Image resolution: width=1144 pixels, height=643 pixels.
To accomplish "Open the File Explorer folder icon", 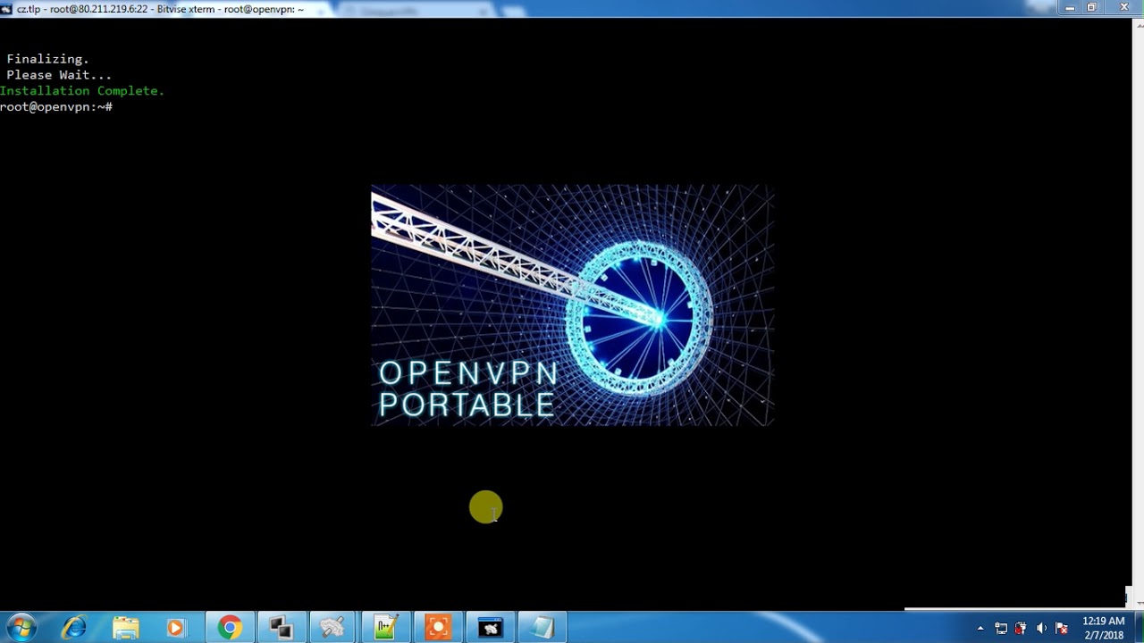I will (126, 628).
